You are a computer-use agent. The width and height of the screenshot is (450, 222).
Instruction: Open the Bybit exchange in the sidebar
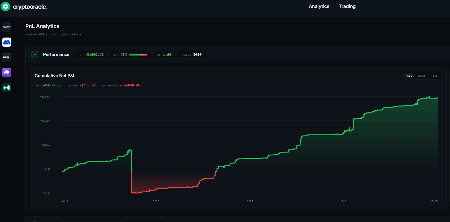click(x=7, y=27)
